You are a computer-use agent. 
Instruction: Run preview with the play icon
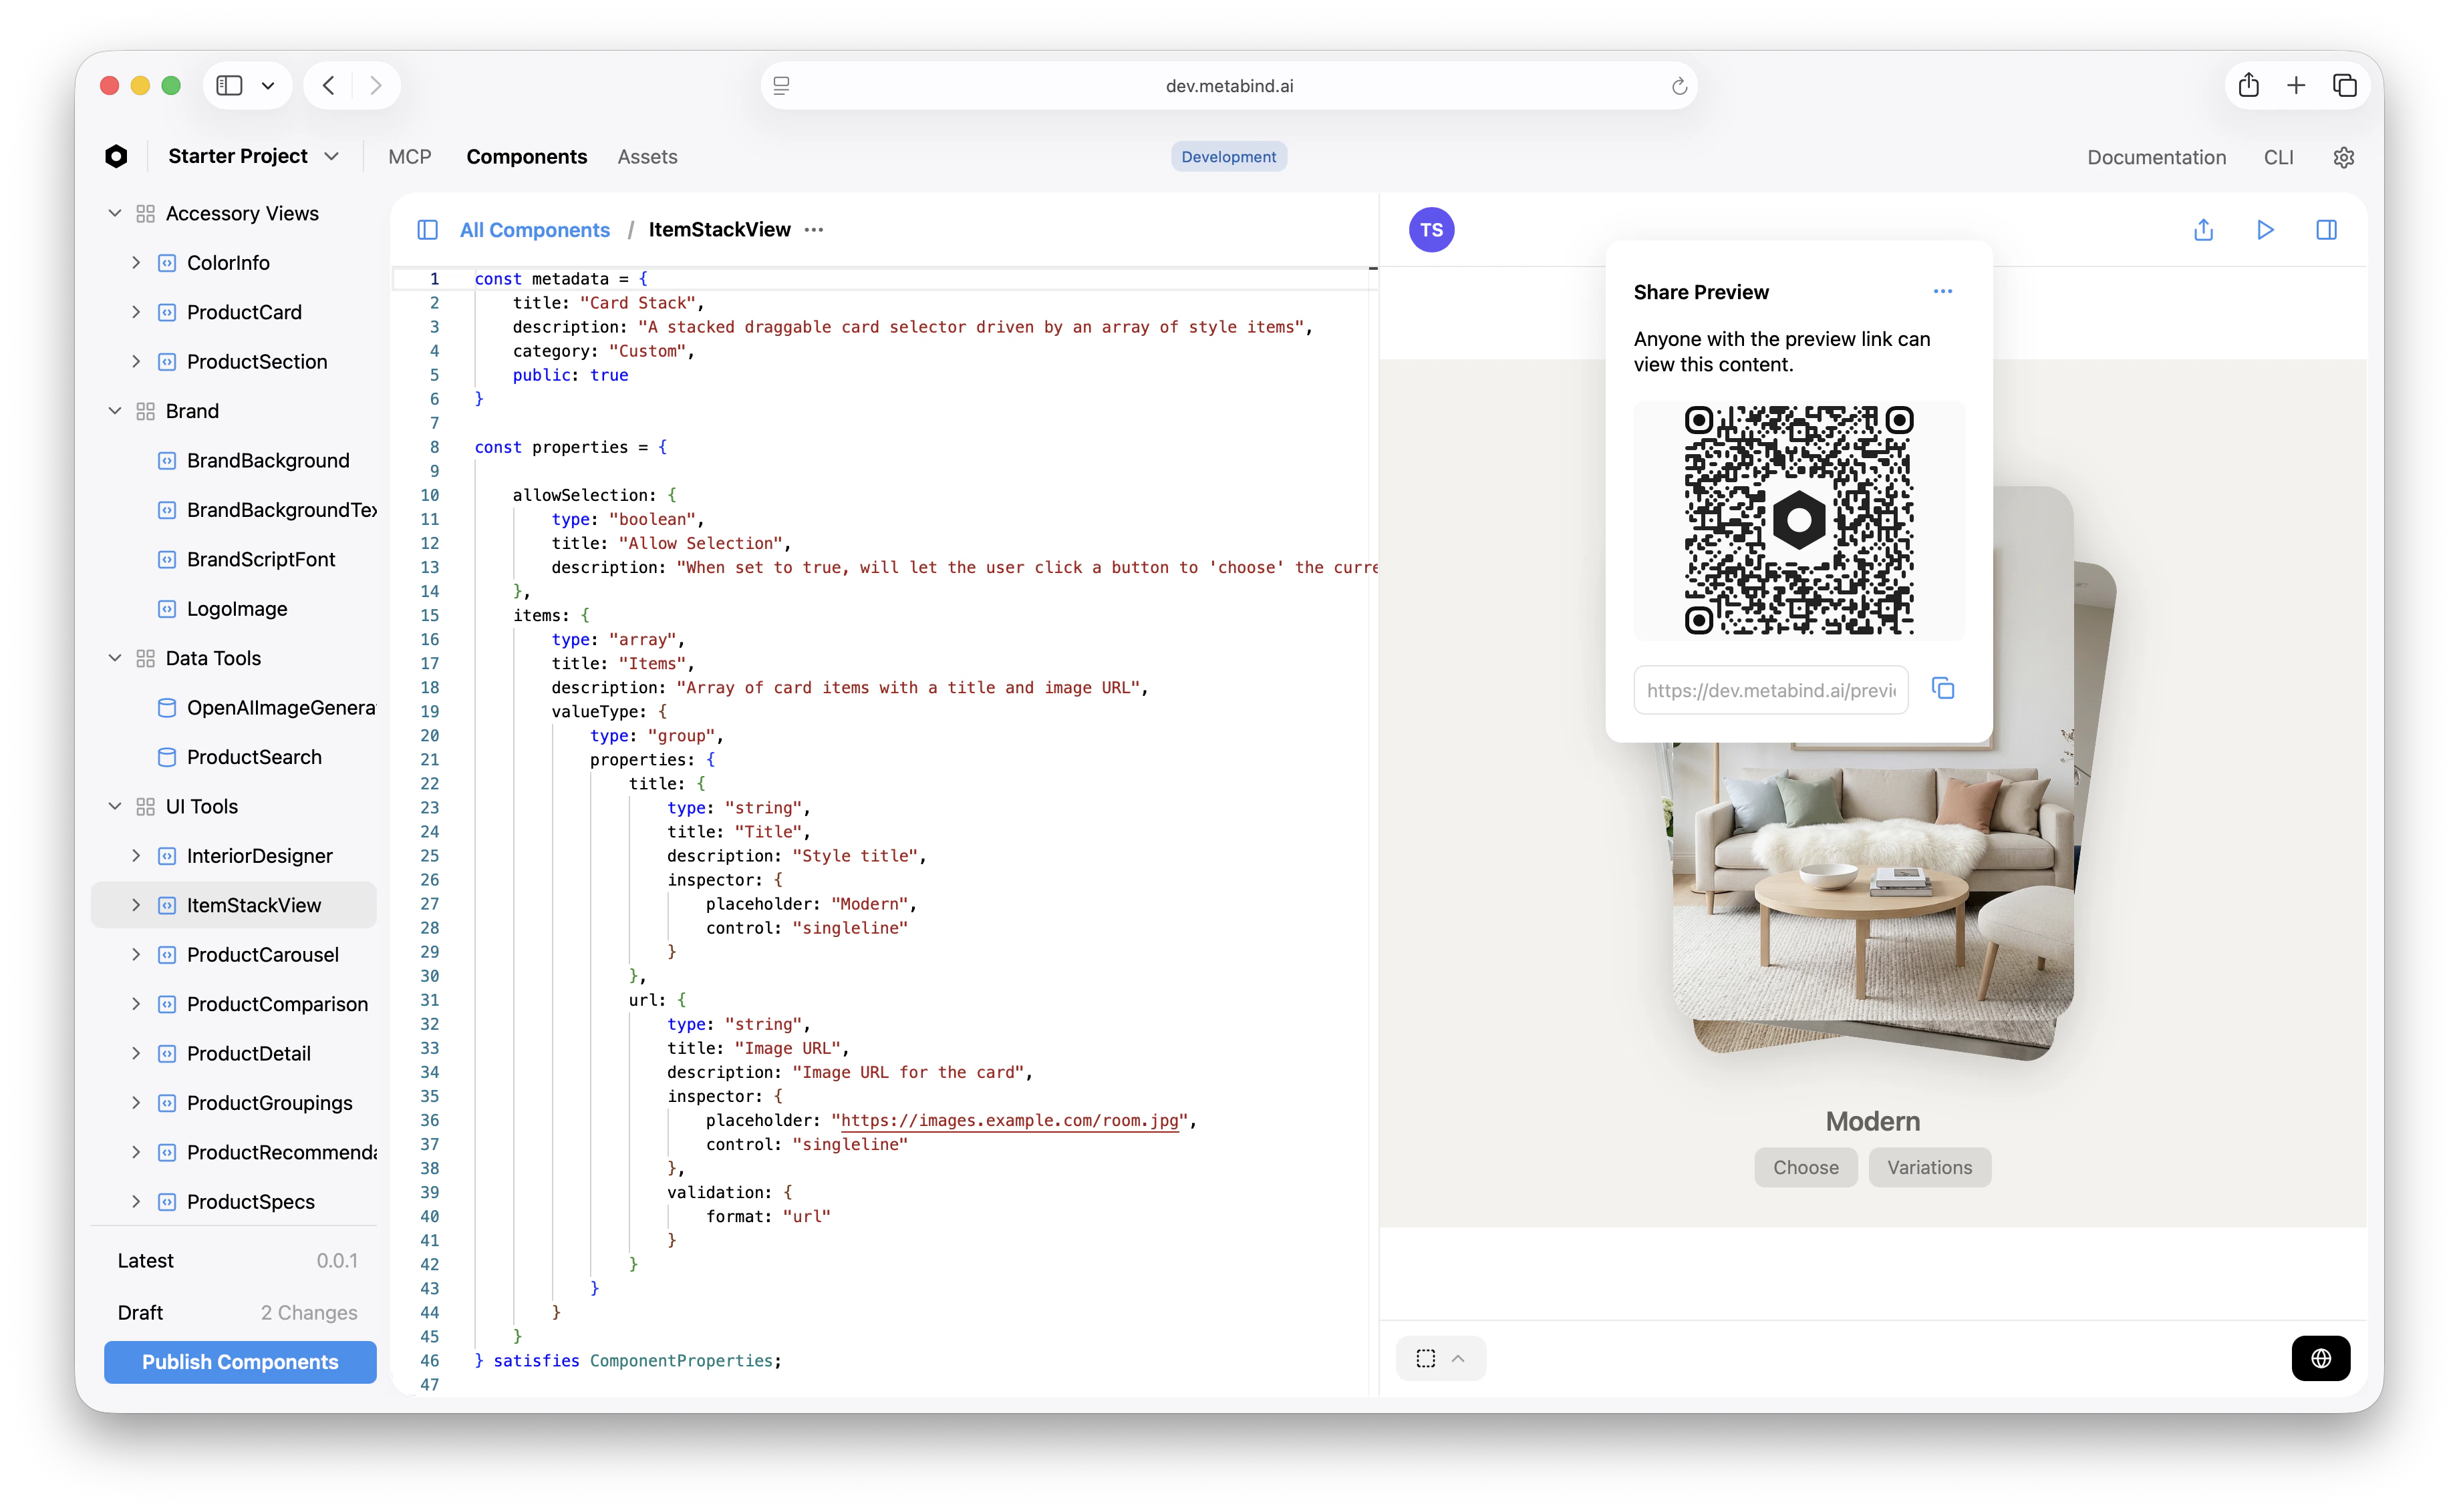click(x=2265, y=230)
